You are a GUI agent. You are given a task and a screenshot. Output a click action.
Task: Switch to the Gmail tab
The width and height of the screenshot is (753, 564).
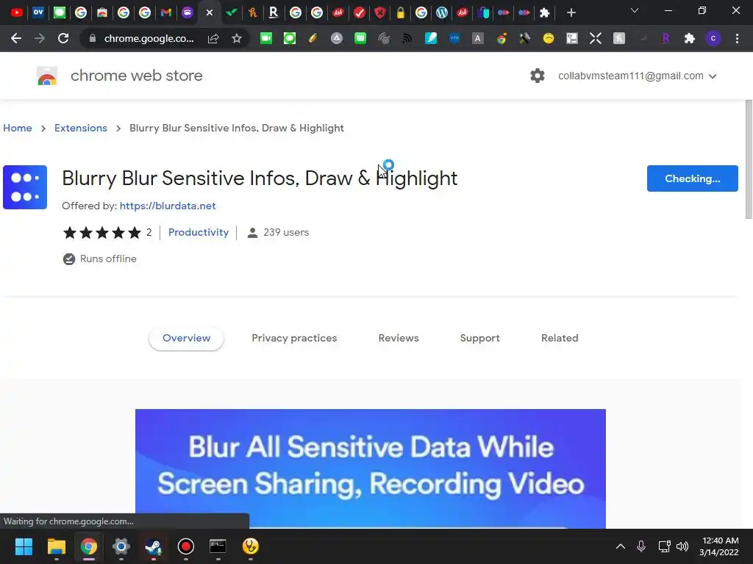[x=165, y=12]
